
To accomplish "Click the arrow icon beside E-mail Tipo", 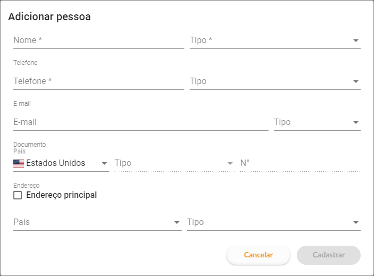I will (356, 122).
